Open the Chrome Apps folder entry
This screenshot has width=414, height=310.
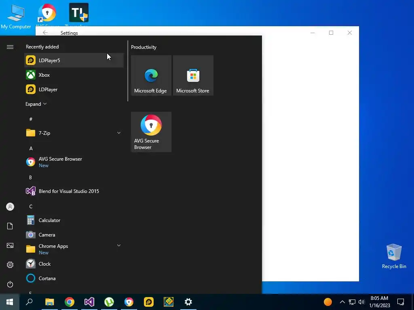tap(74, 249)
